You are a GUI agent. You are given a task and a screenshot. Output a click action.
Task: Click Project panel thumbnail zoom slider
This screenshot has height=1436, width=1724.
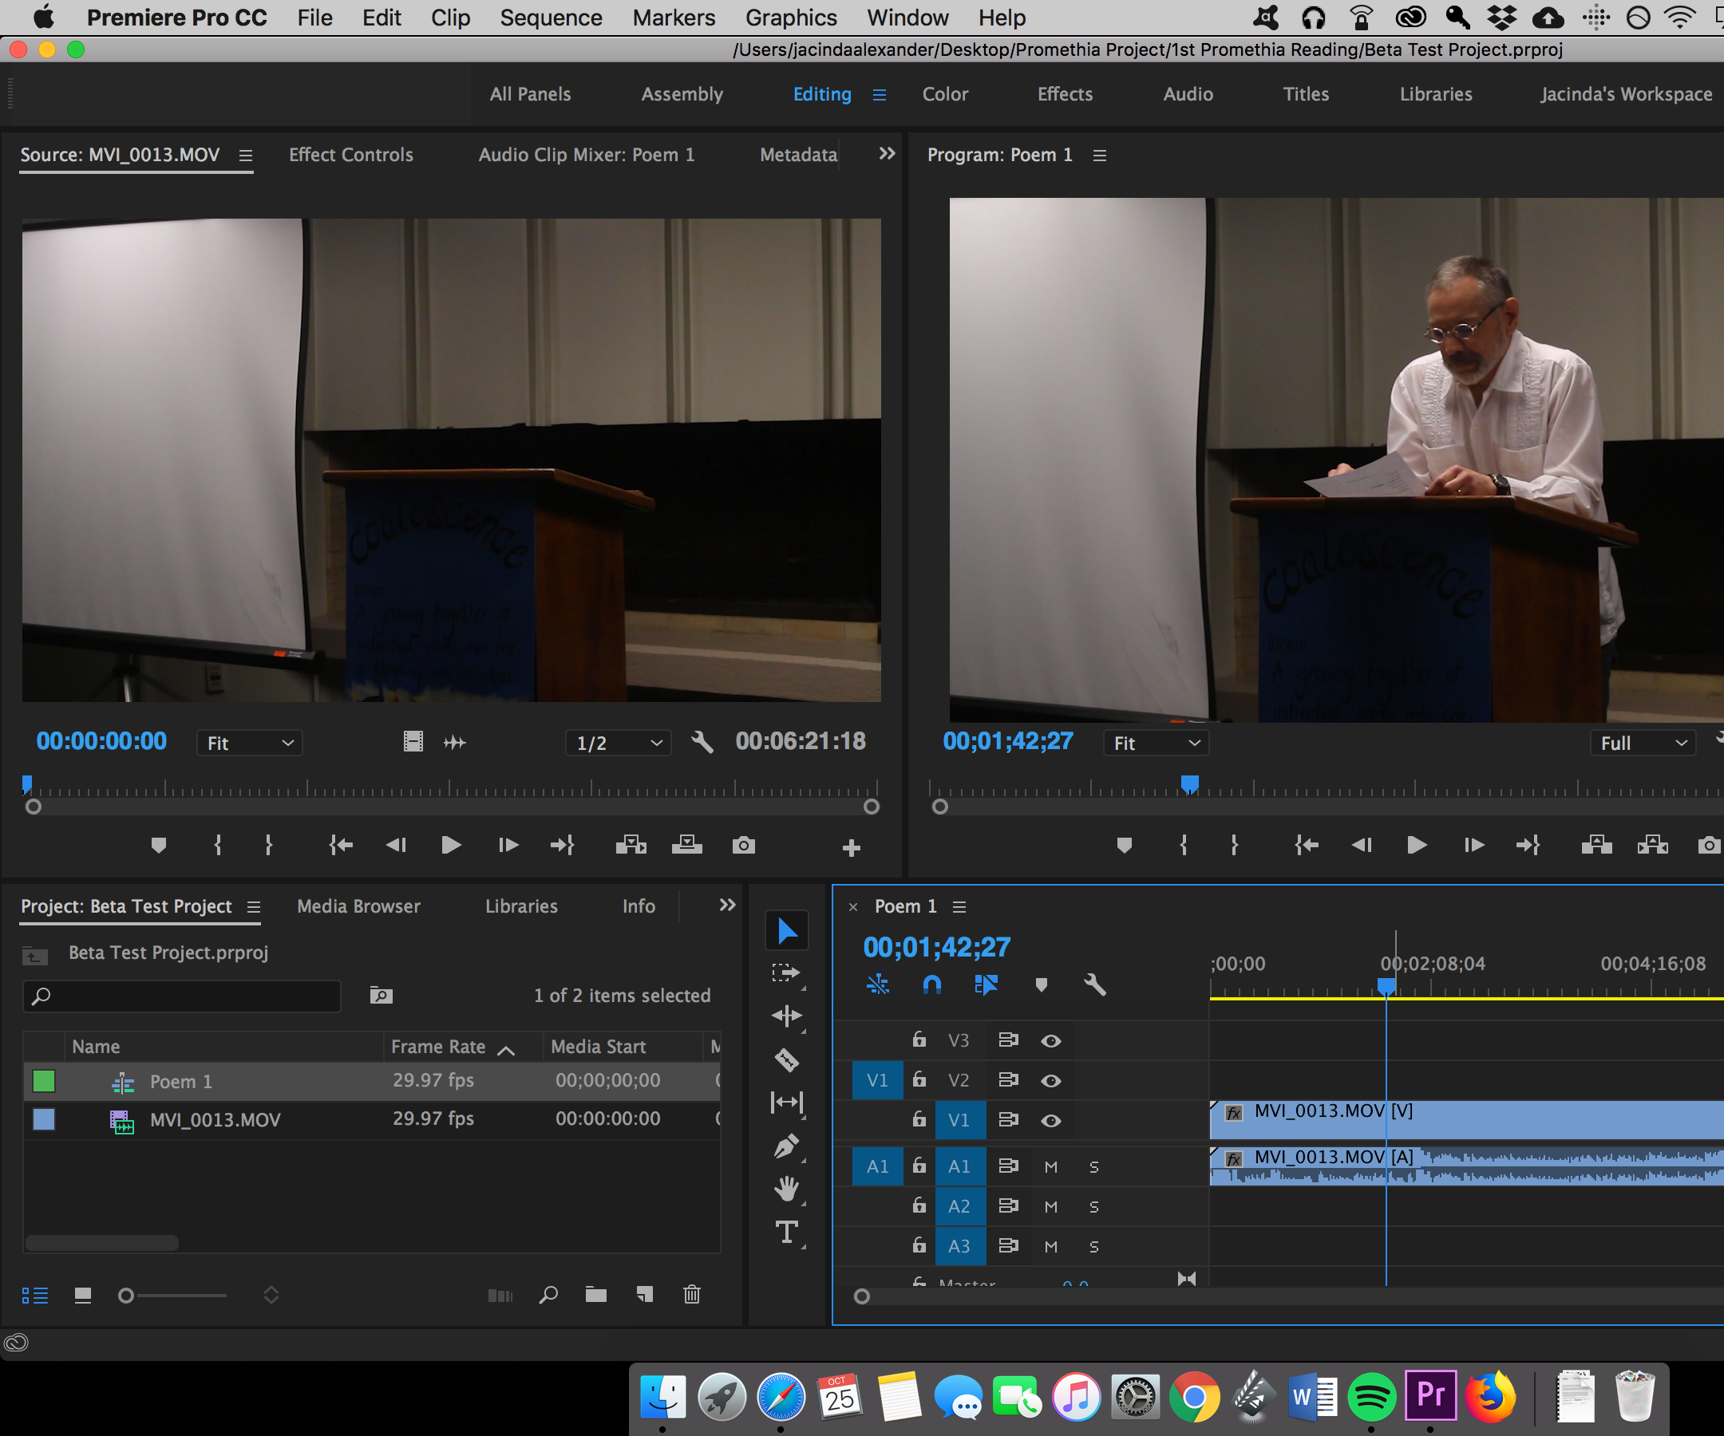pyautogui.click(x=172, y=1296)
